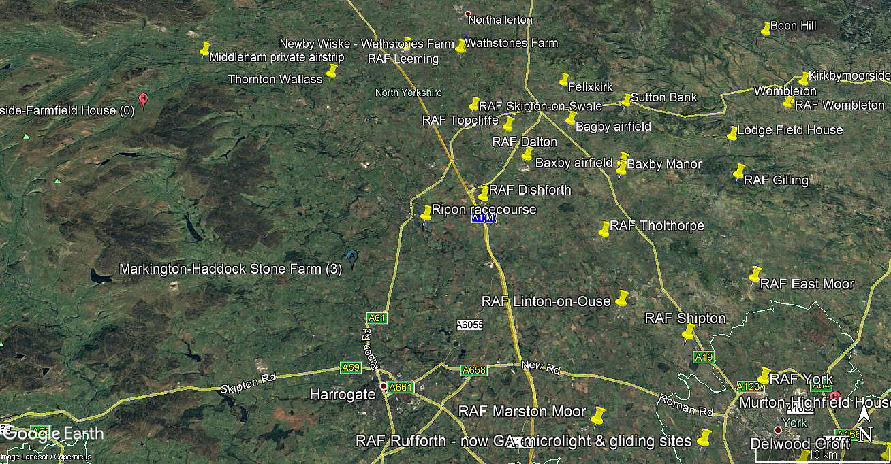Click the Ripon racecourse yellow pushpin
The height and width of the screenshot is (464, 891).
tap(426, 213)
